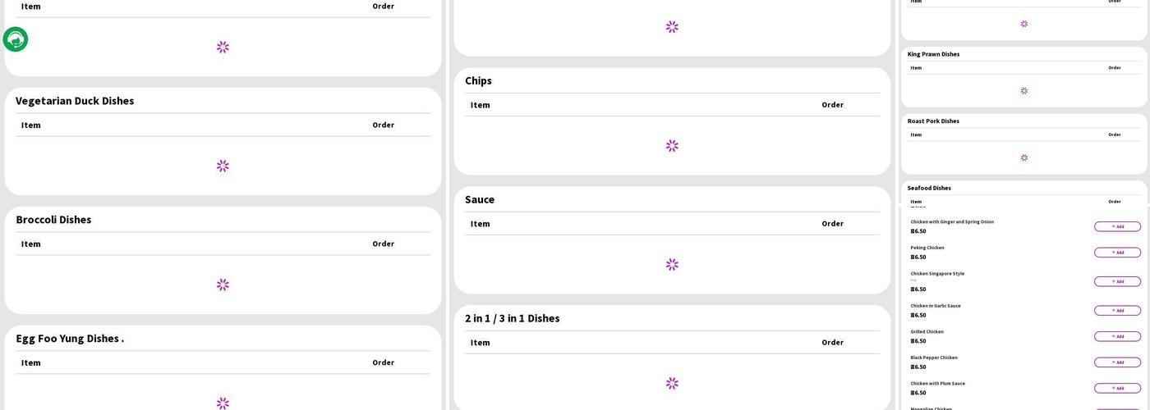Click the Vegetarian Duck Dishes heading
The height and width of the screenshot is (410, 1150).
coord(75,101)
